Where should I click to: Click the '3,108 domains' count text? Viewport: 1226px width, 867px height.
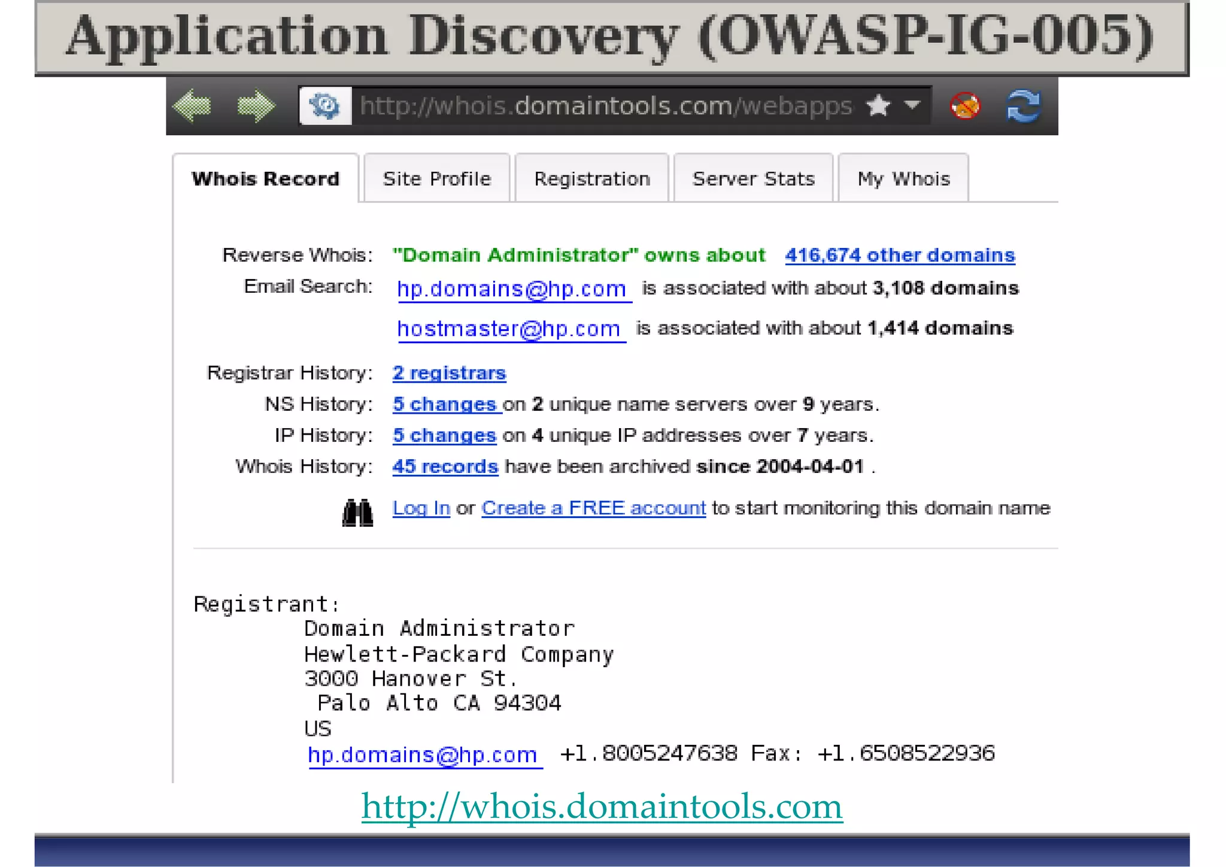[946, 288]
